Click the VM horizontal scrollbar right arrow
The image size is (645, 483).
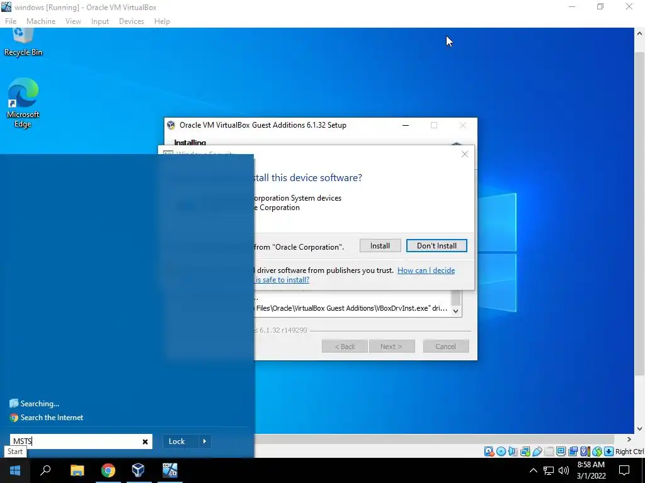(x=629, y=440)
